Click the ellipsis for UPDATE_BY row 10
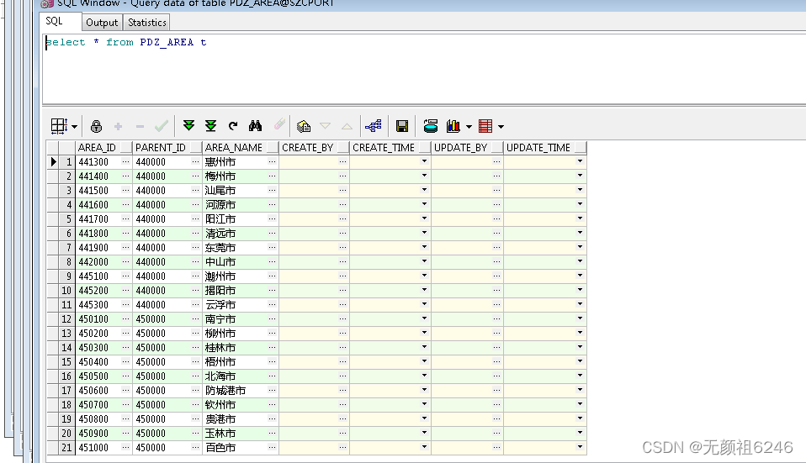The image size is (806, 463). tap(496, 291)
